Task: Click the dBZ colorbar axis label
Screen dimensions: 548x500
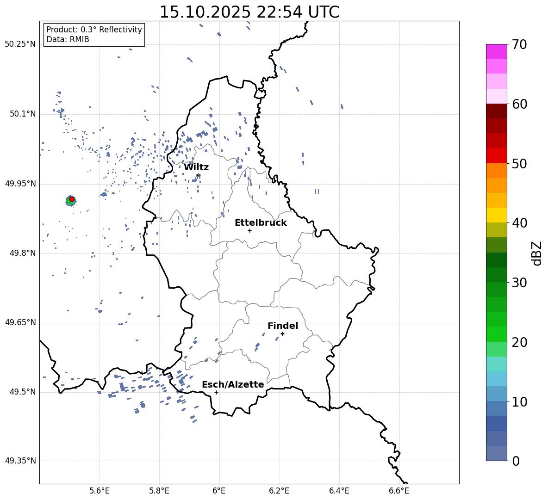Action: pos(536,253)
